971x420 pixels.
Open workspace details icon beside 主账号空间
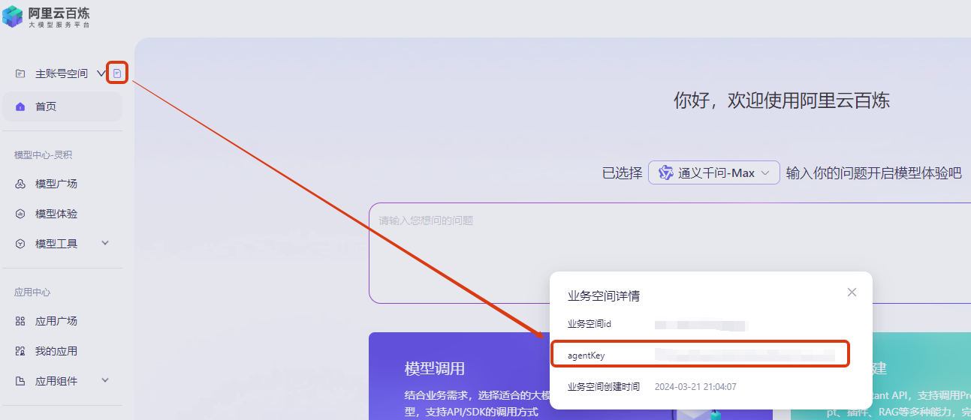(x=117, y=73)
